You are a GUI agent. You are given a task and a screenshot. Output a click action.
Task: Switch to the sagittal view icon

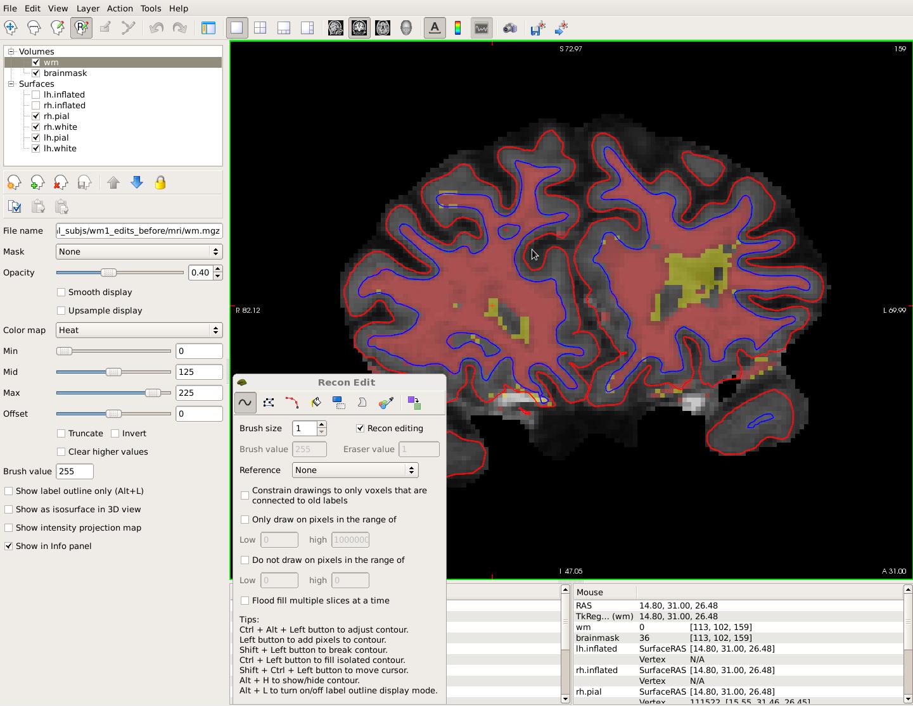point(336,28)
